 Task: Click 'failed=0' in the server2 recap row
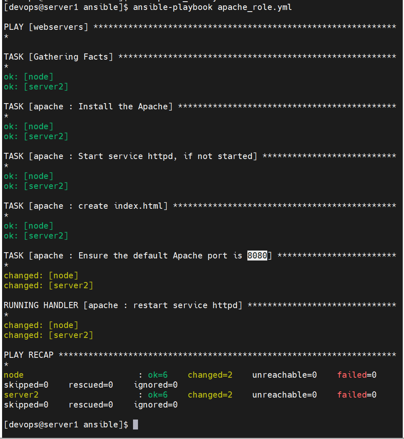click(357, 395)
